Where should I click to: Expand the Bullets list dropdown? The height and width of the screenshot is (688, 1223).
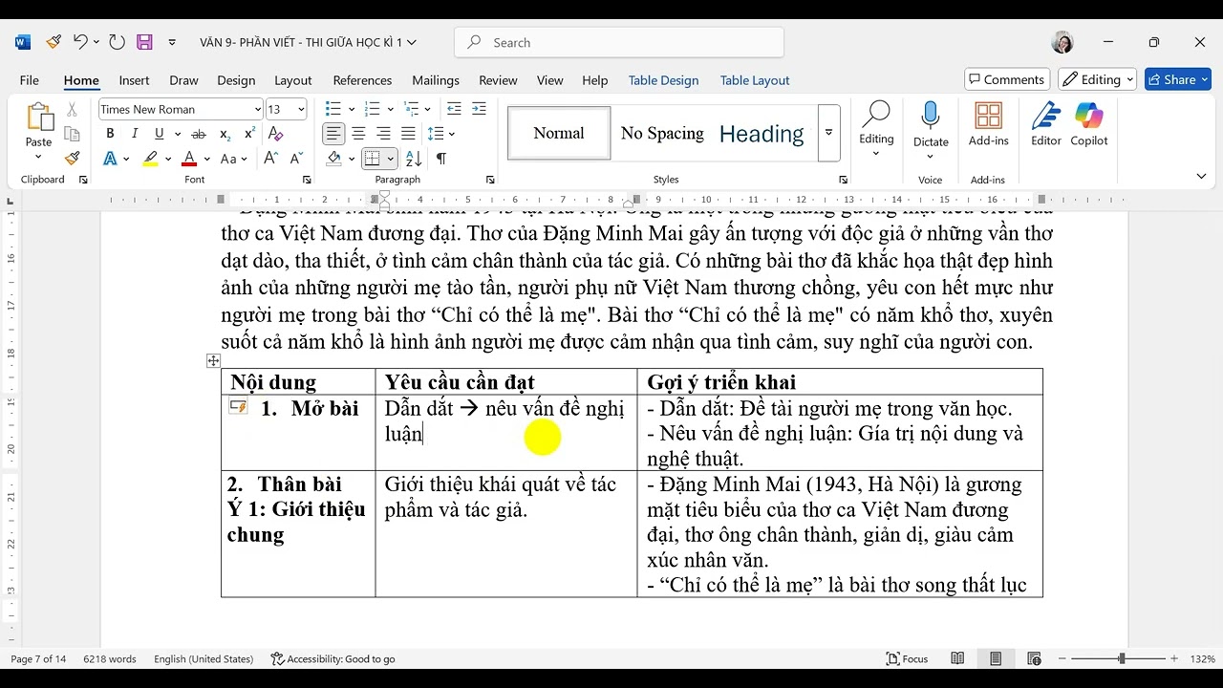[352, 109]
